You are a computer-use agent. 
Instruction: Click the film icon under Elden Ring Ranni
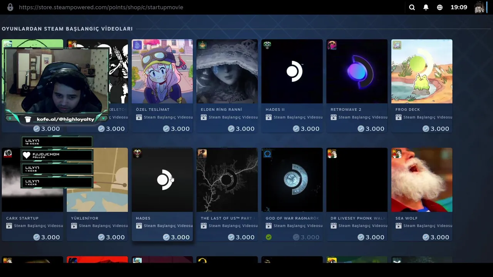(204, 117)
